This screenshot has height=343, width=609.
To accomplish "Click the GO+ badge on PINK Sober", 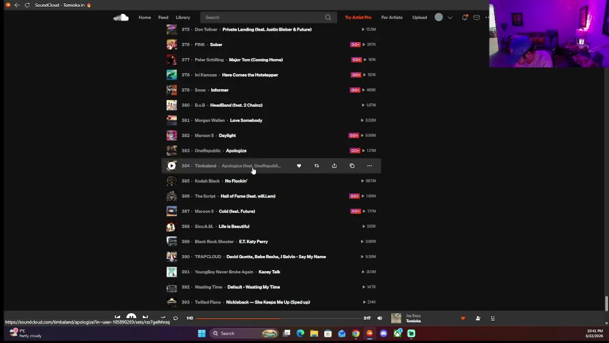I will [355, 44].
